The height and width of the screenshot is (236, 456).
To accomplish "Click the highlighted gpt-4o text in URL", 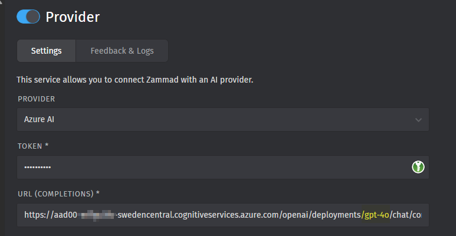I will click(x=376, y=215).
